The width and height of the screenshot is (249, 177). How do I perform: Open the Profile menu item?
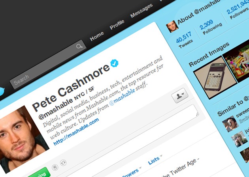pos(117,24)
